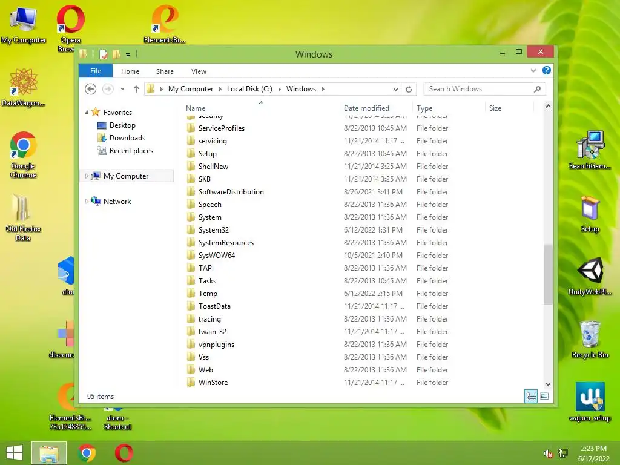
Task: Select the SearchGam desktop installer icon
Action: tap(590, 150)
